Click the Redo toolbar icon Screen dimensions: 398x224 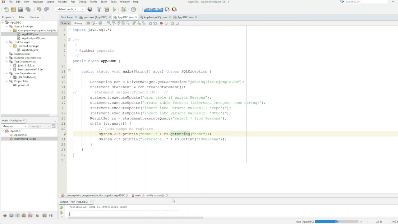[x=46, y=9]
